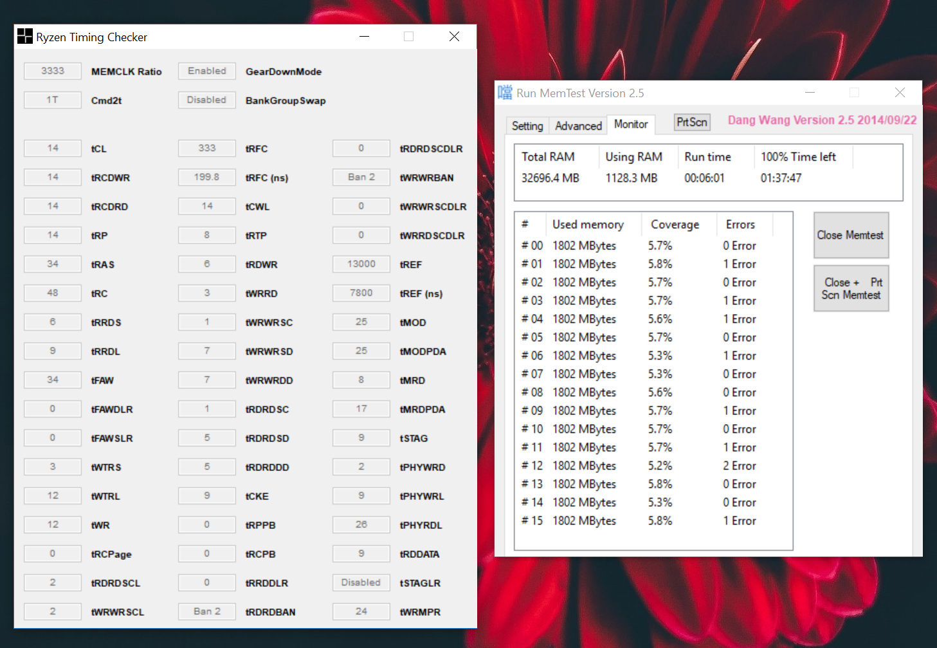937x648 pixels.
Task: Click the tRFC (ns) field showing 199.8
Action: 207,177
